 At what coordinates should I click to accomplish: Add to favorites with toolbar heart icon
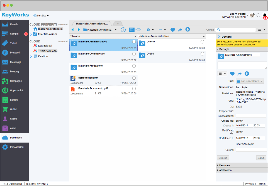pos(173,30)
